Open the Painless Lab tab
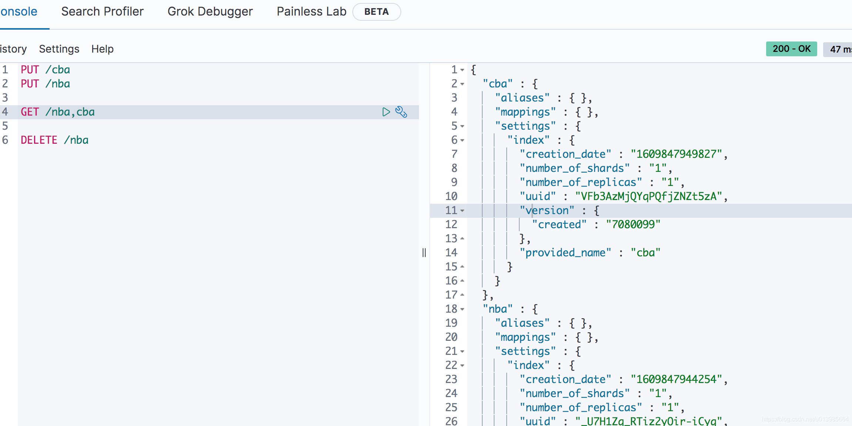Image resolution: width=852 pixels, height=426 pixels. [x=311, y=12]
